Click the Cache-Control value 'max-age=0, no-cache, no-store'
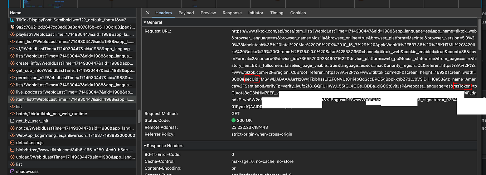Viewport: 486px width, 175px height. [262, 161]
